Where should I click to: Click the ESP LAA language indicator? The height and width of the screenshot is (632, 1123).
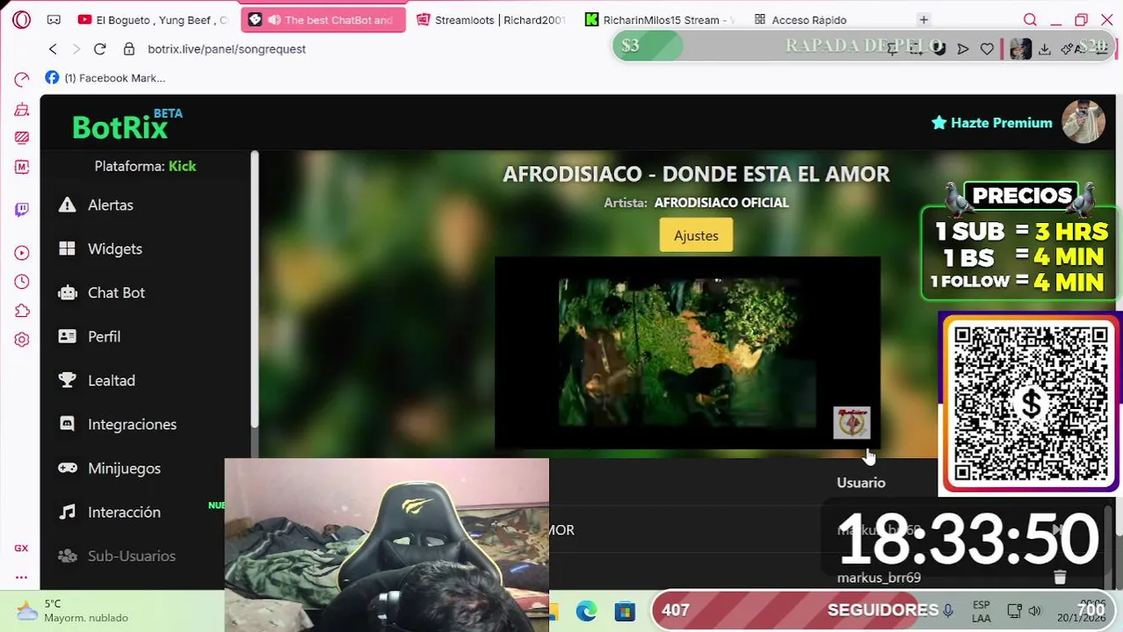pos(982,611)
